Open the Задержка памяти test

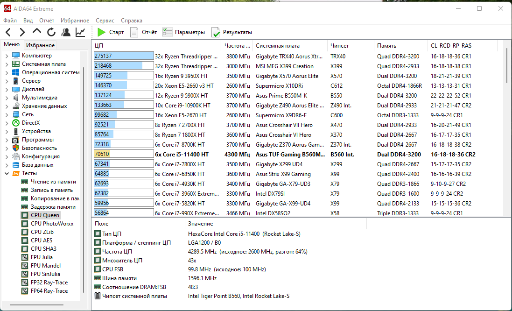tap(48, 207)
